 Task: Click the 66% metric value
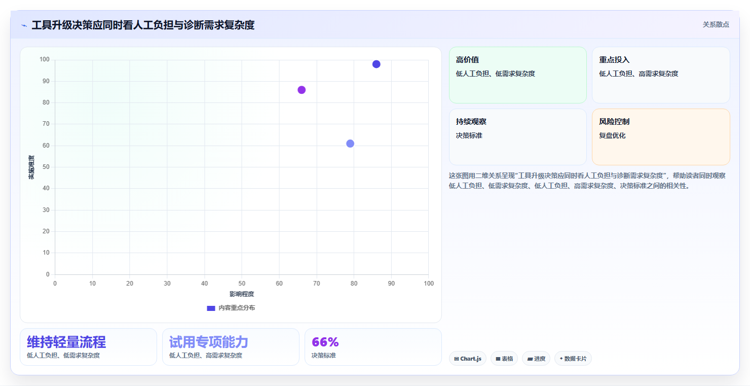tap(325, 342)
